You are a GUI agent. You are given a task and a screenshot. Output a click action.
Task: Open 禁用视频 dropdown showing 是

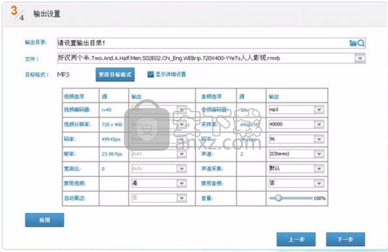tap(182, 183)
